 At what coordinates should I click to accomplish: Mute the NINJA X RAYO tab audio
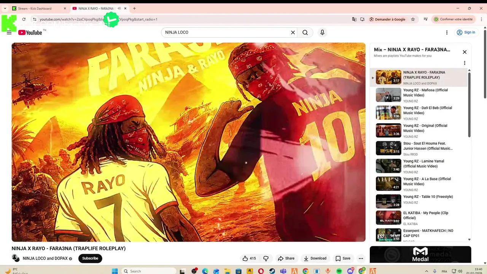[119, 8]
